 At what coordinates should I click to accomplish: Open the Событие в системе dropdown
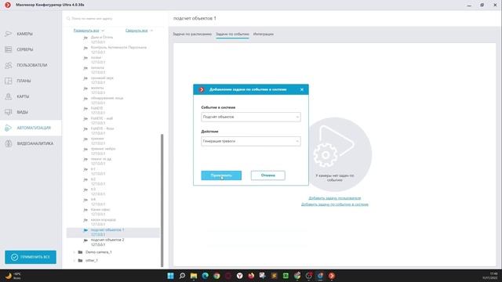click(251, 117)
